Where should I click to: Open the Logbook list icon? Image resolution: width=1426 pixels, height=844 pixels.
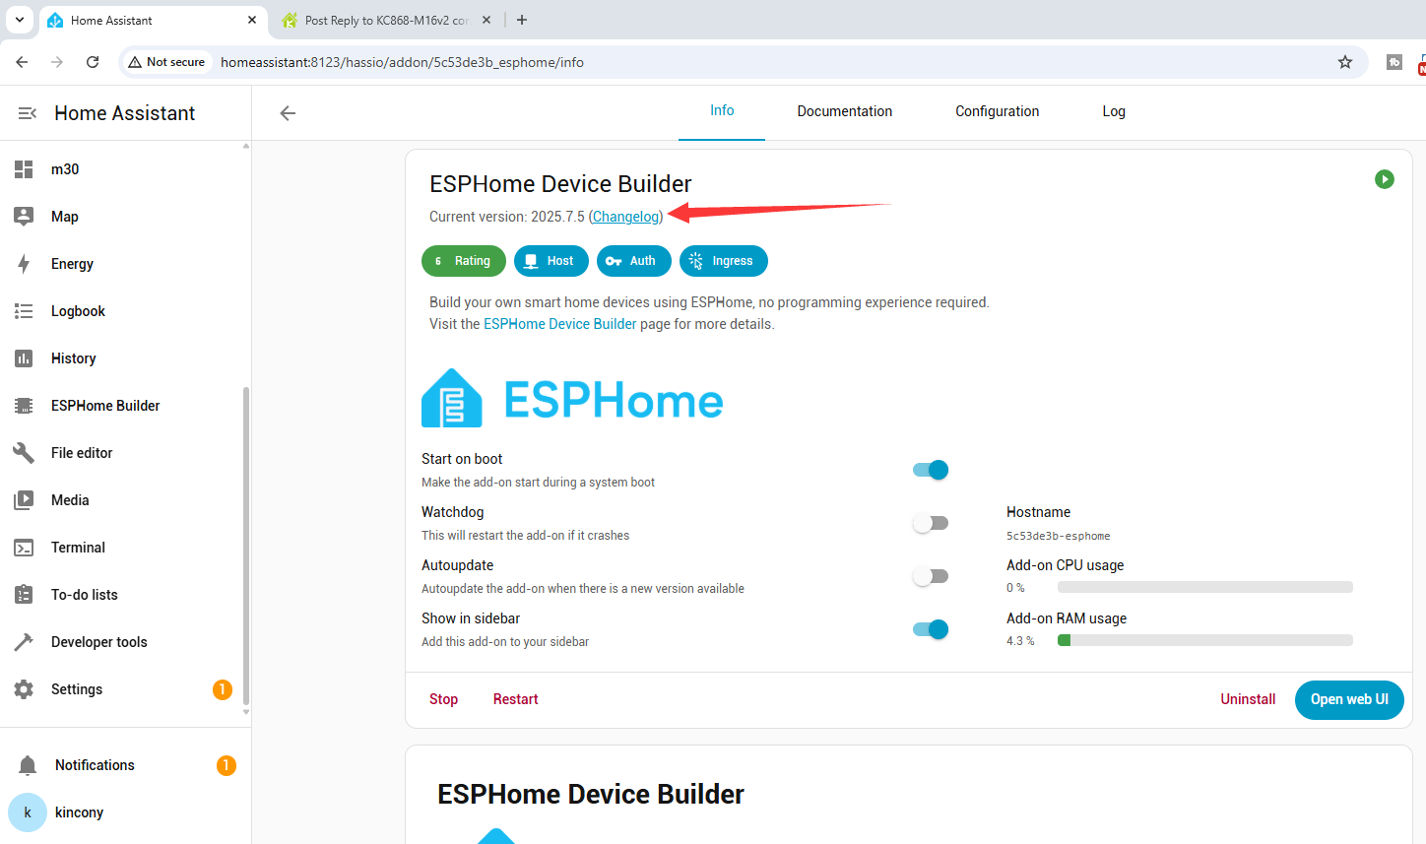24,311
